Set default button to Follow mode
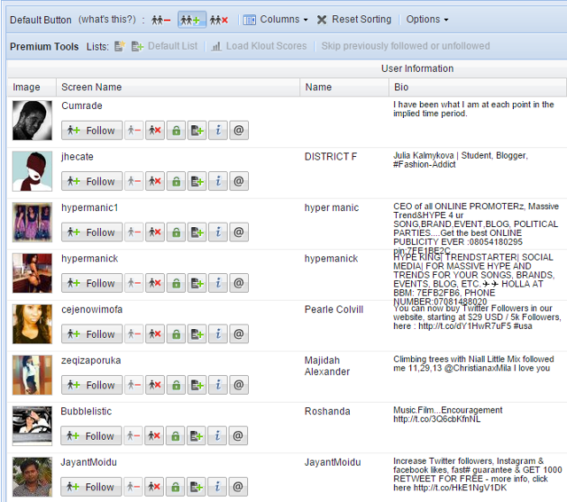Viewport: 567px width, 502px height. pyautogui.click(x=190, y=19)
